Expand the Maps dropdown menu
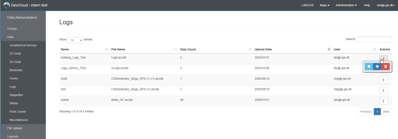This screenshot has width=398, height=139. [324, 5]
